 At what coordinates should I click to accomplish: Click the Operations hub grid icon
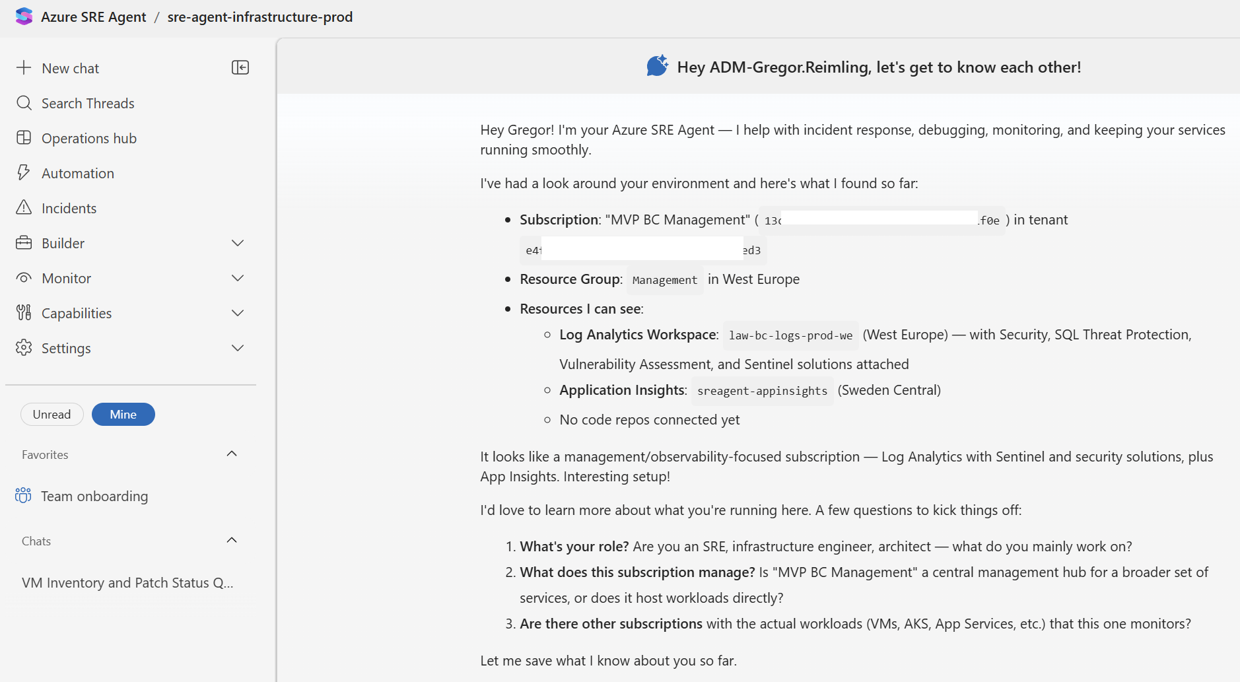click(24, 137)
